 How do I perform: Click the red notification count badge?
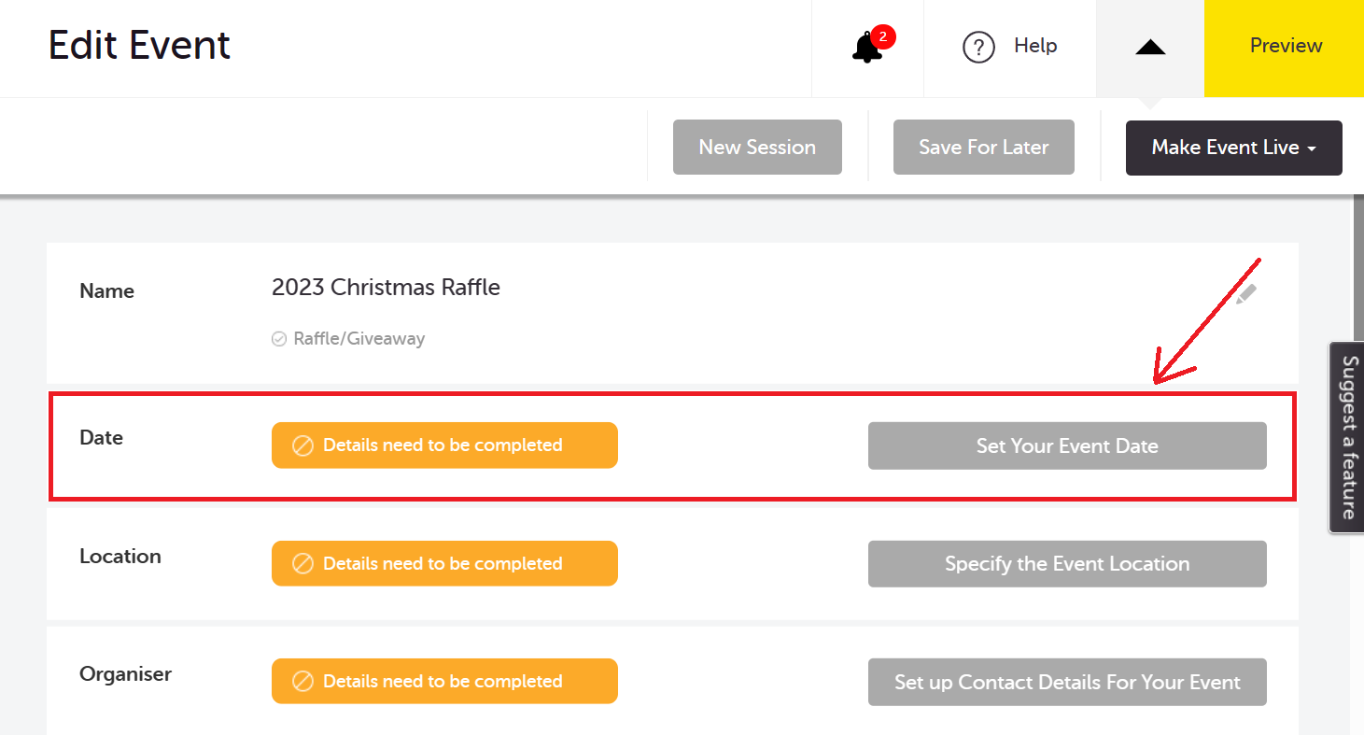coord(882,35)
